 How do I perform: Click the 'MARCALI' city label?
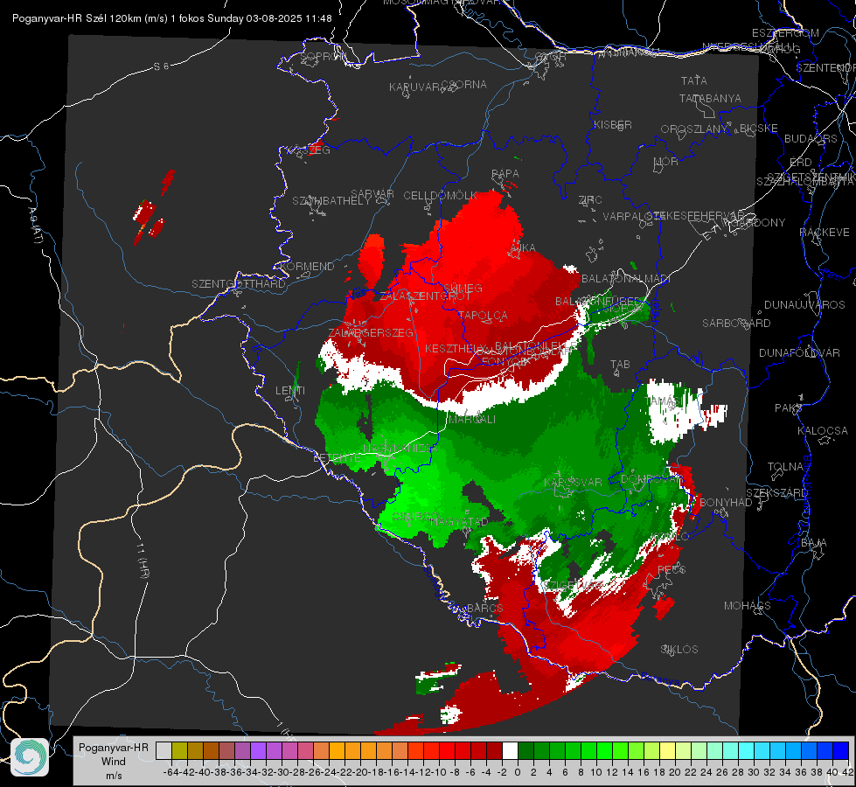(x=471, y=420)
